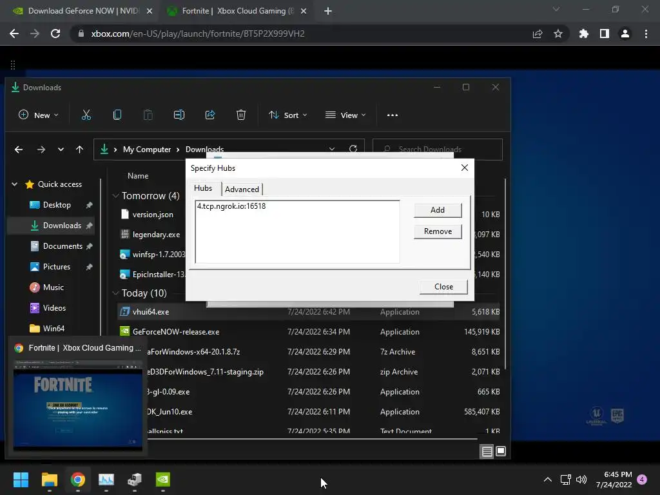Bookmark this page with the star icon
This screenshot has height=495, width=660.
click(558, 34)
